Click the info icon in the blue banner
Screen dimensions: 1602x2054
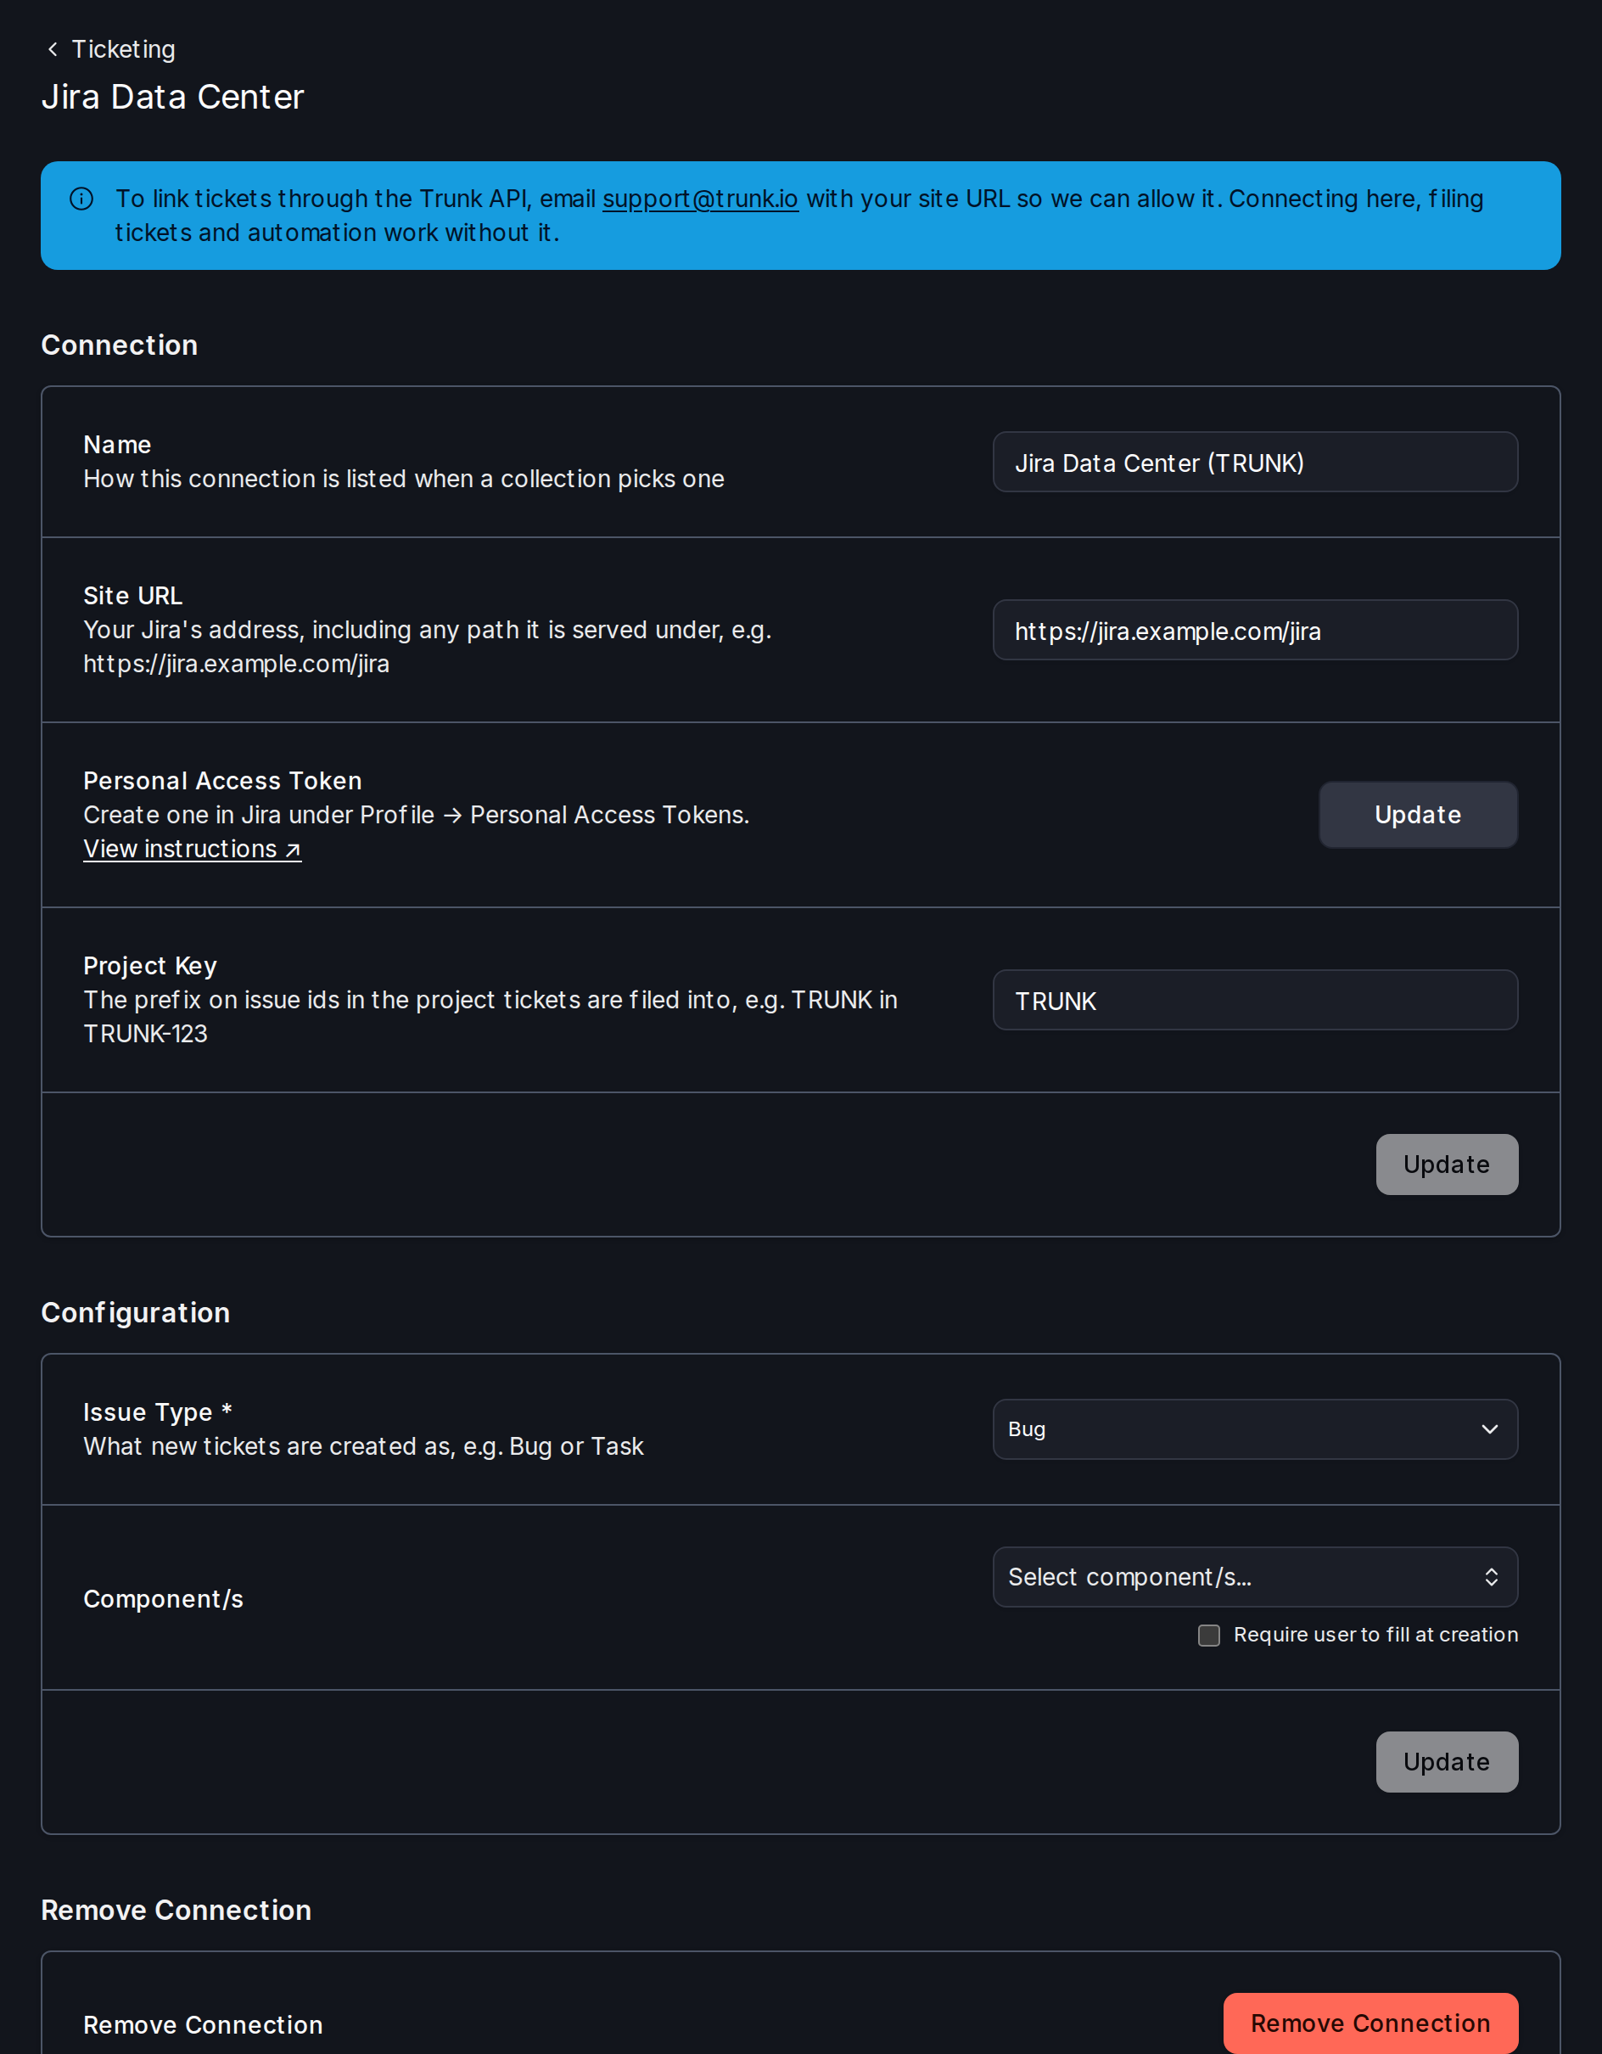pyautogui.click(x=81, y=199)
